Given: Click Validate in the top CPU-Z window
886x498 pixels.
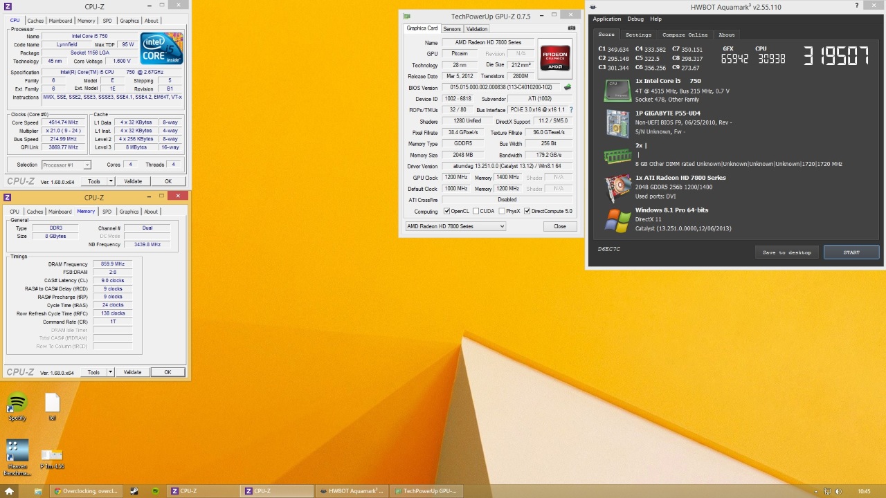Looking at the screenshot, I should click(133, 181).
